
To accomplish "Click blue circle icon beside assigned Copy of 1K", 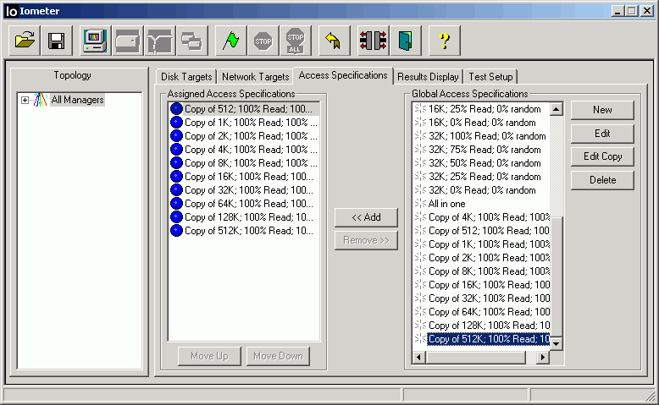I will tap(176, 123).
